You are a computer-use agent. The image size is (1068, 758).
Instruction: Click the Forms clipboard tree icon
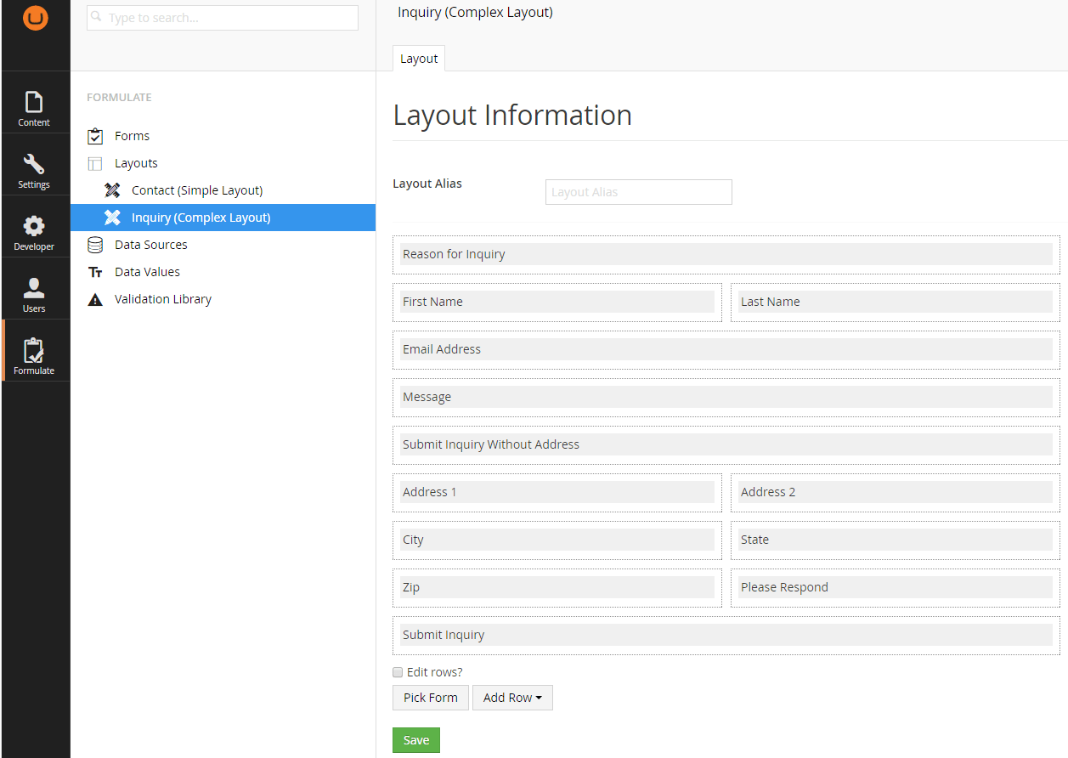tap(95, 136)
